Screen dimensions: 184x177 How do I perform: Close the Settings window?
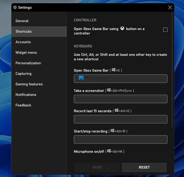[x=170, y=7]
